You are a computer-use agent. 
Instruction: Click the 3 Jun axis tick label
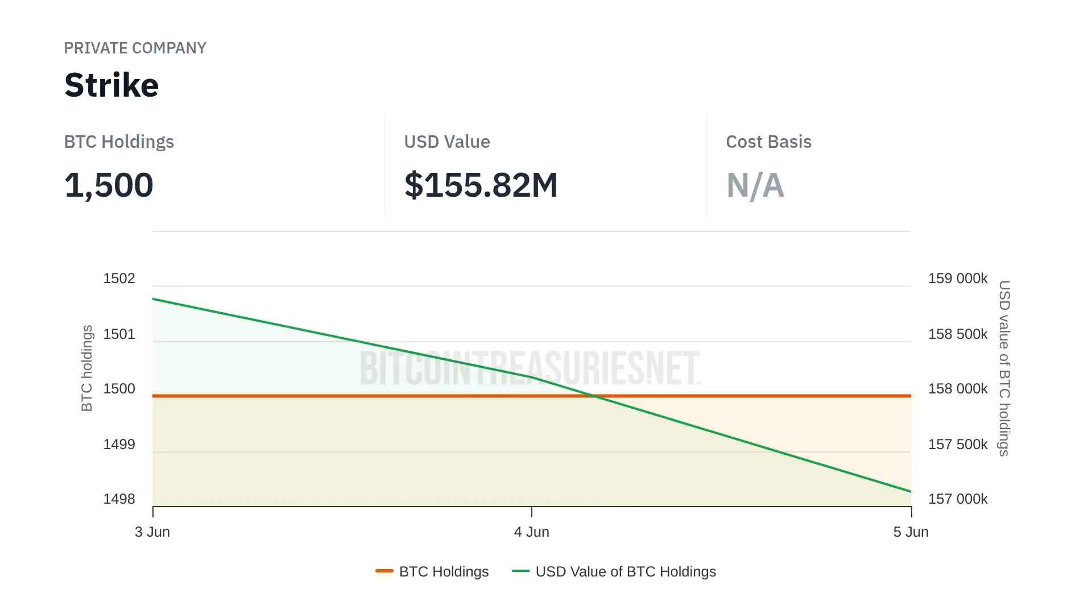(x=152, y=532)
